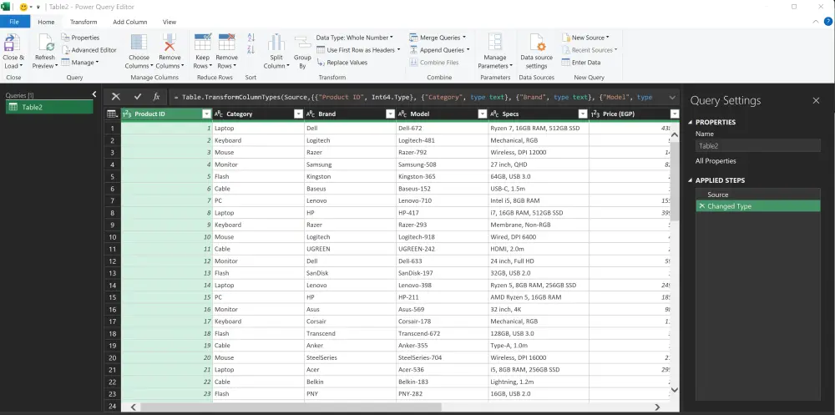Click the query Name input field
Screen dimensions: 835x415
[x=758, y=145]
